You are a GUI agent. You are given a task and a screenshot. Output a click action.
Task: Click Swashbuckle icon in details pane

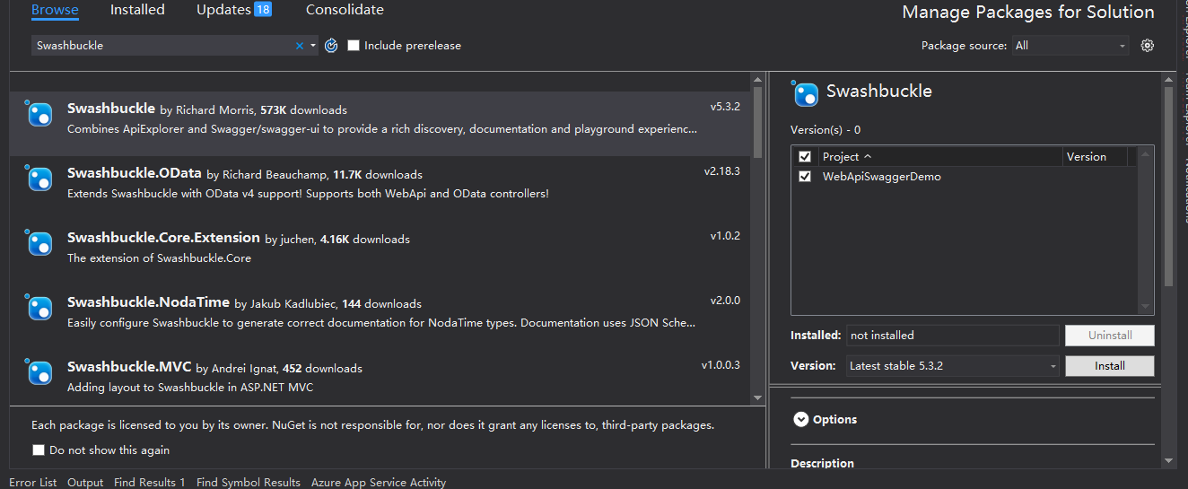805,92
